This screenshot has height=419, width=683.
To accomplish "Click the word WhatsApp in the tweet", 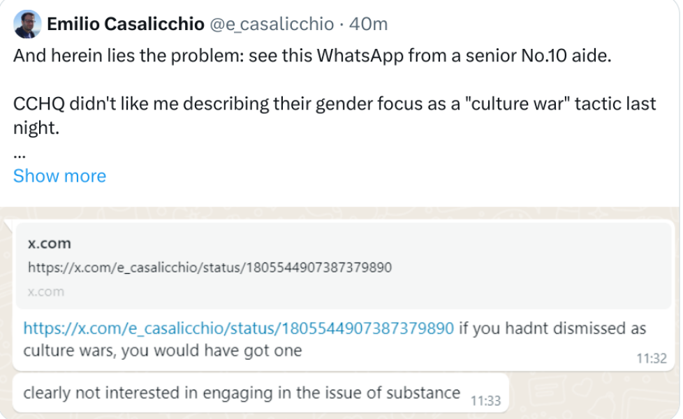I will (360, 57).
